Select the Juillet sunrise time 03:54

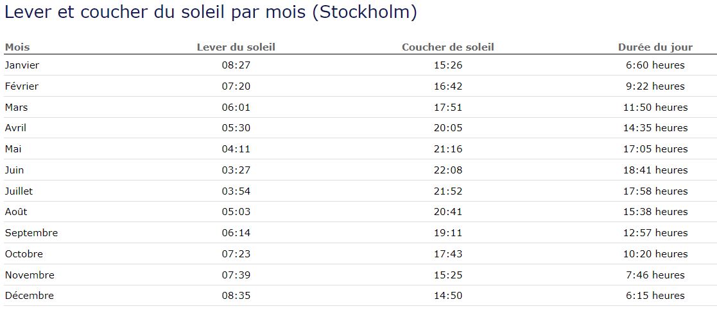click(x=236, y=191)
